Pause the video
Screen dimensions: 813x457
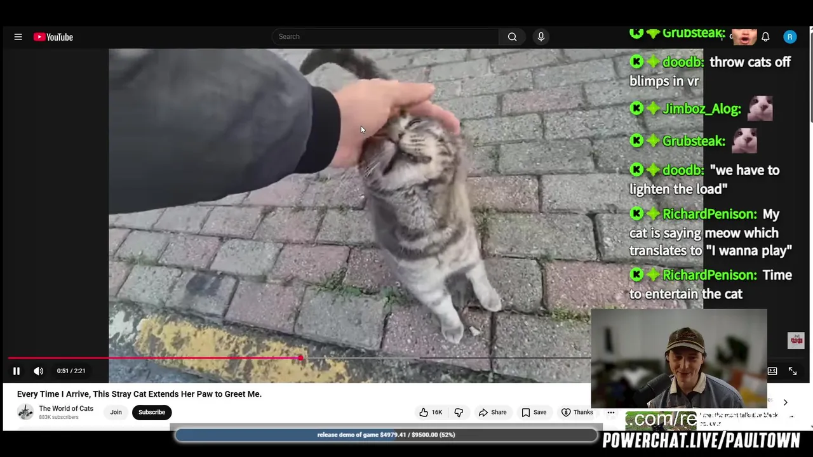coord(17,371)
